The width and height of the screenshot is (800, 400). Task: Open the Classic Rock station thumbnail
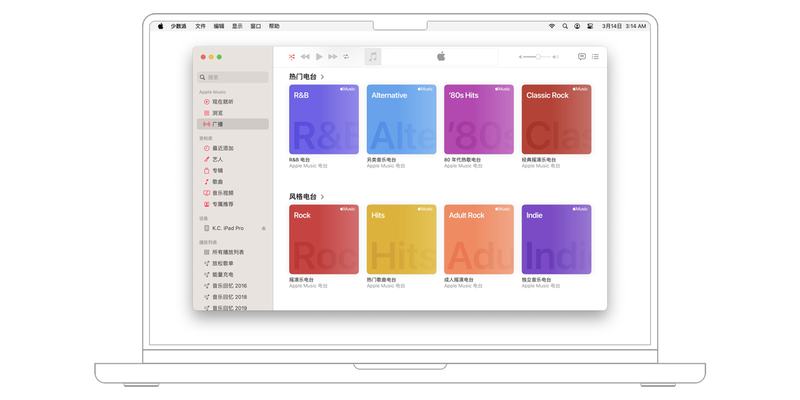click(556, 119)
